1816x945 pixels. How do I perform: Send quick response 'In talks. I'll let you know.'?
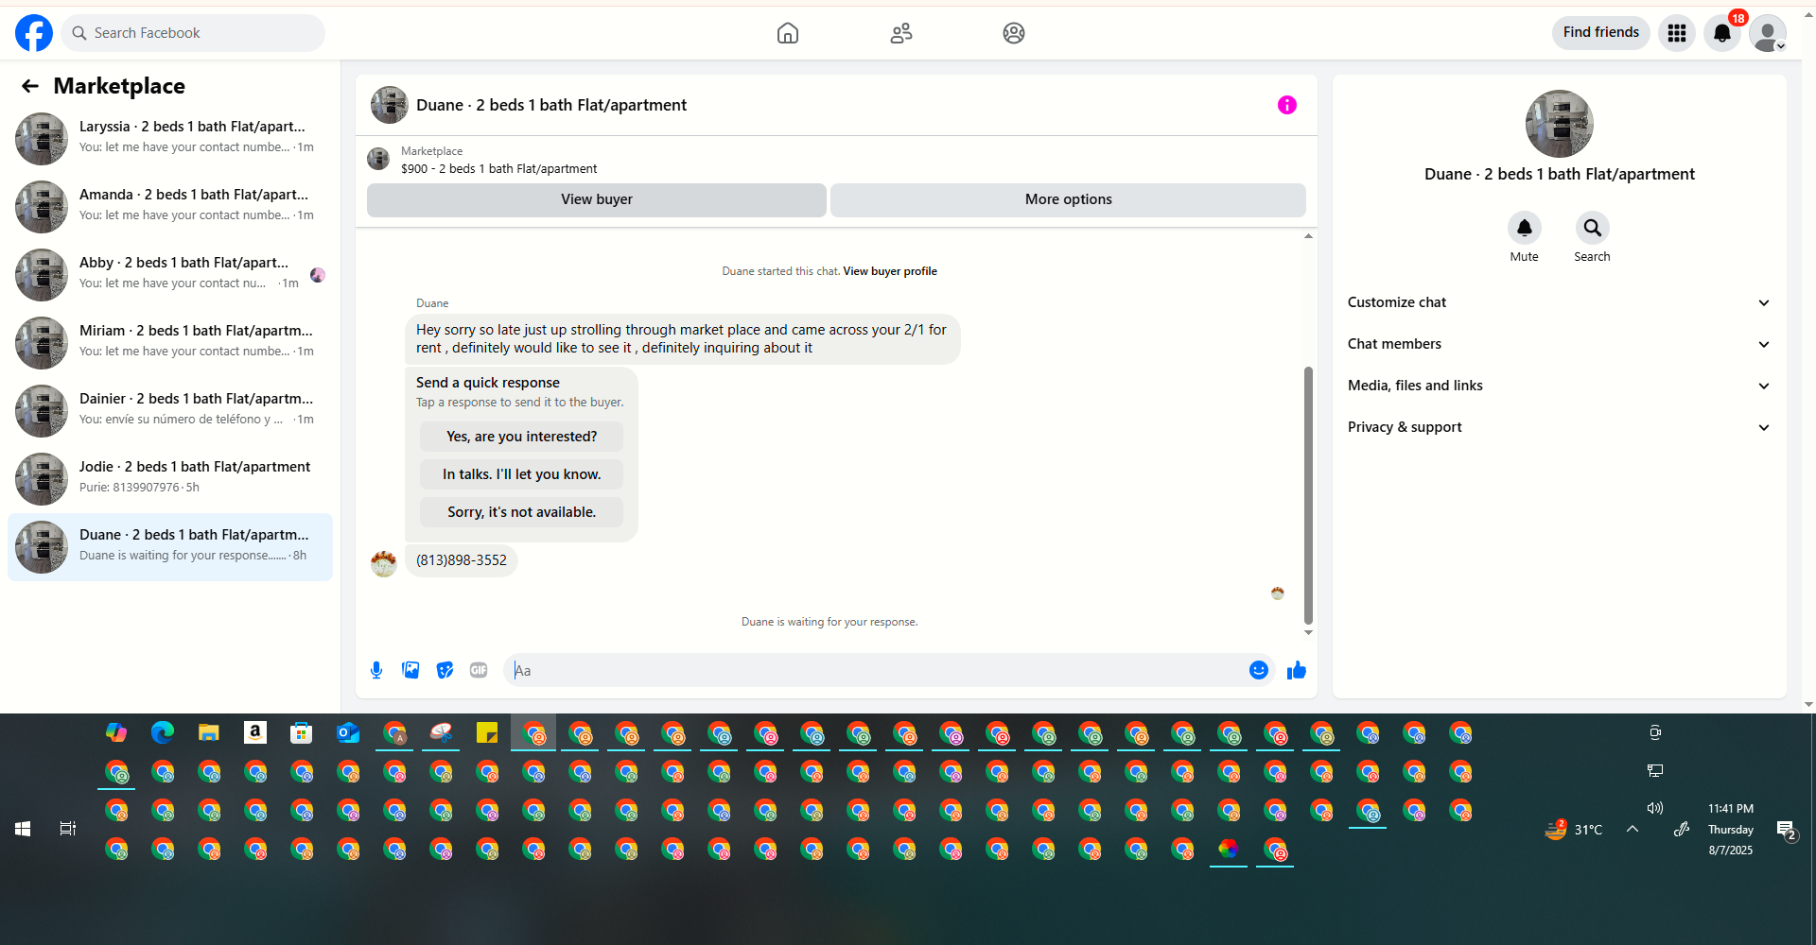coord(521,474)
